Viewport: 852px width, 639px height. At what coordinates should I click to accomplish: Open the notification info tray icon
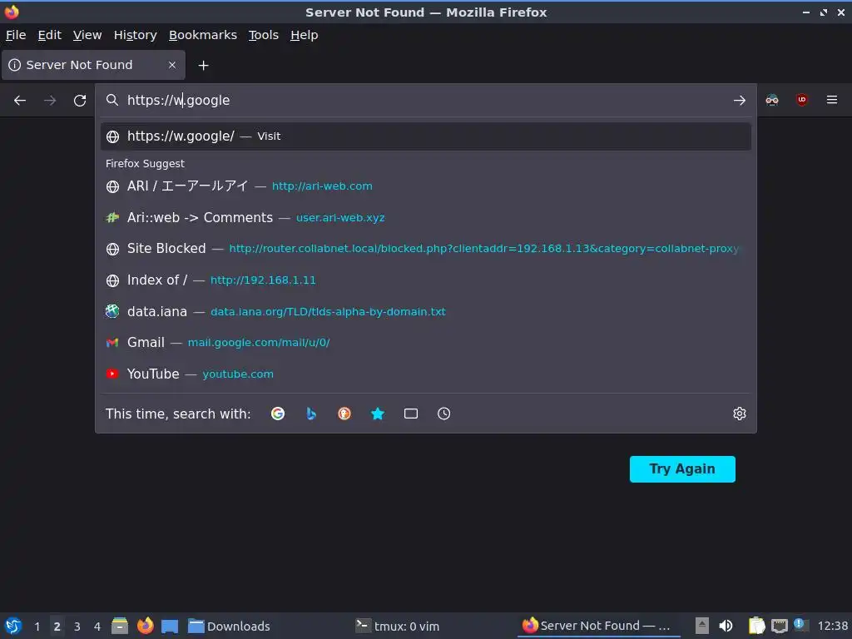[x=800, y=624]
